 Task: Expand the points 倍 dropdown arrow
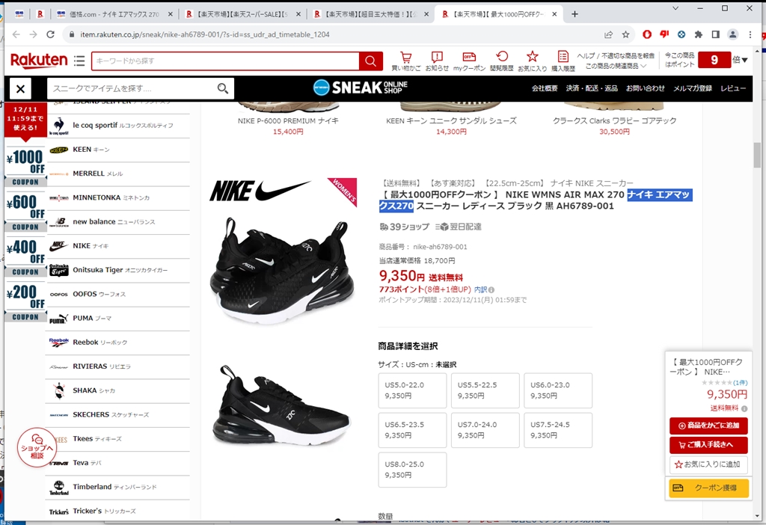(744, 60)
